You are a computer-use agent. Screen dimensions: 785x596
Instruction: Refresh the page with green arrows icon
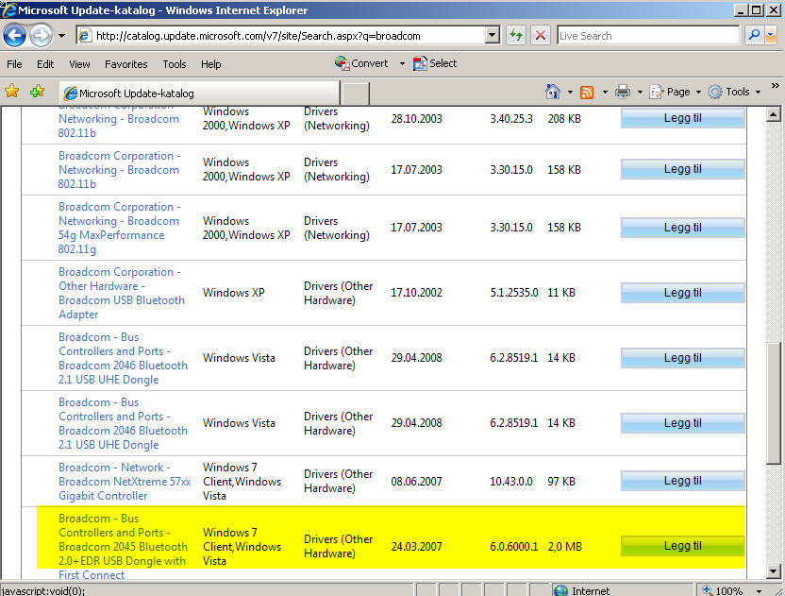click(516, 36)
